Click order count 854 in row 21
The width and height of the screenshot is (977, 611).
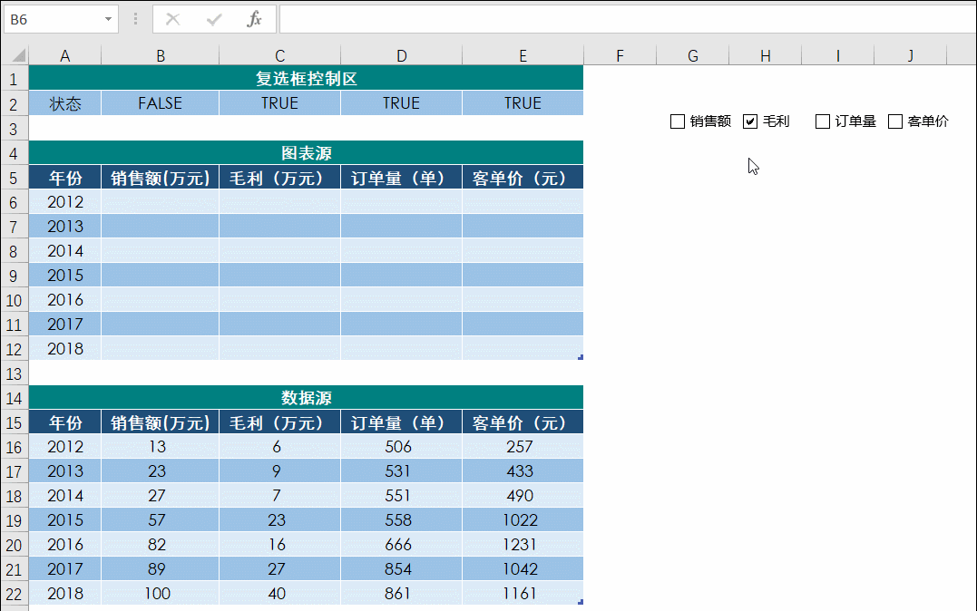click(401, 568)
